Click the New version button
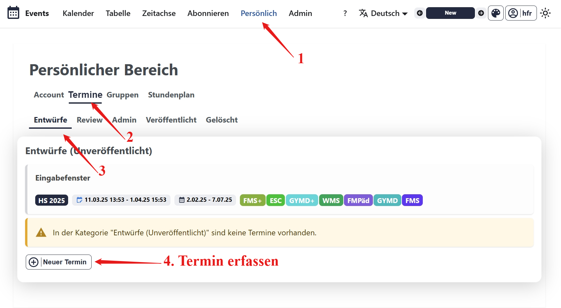The height and width of the screenshot is (308, 561). pyautogui.click(x=450, y=13)
